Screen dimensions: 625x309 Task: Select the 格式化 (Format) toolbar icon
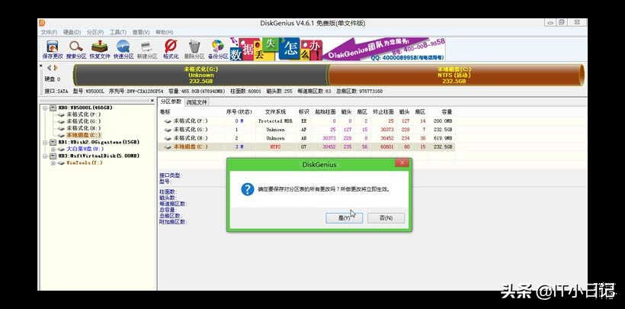(x=171, y=49)
